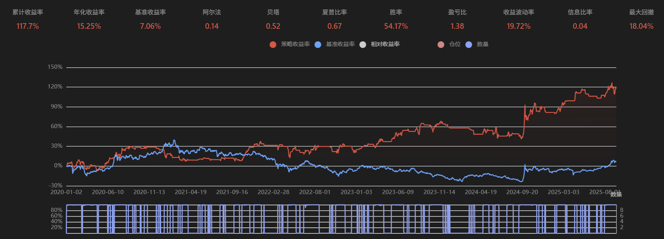Hide the 仓位 series via its legend text
Screen dimensions: 664x239
point(455,44)
